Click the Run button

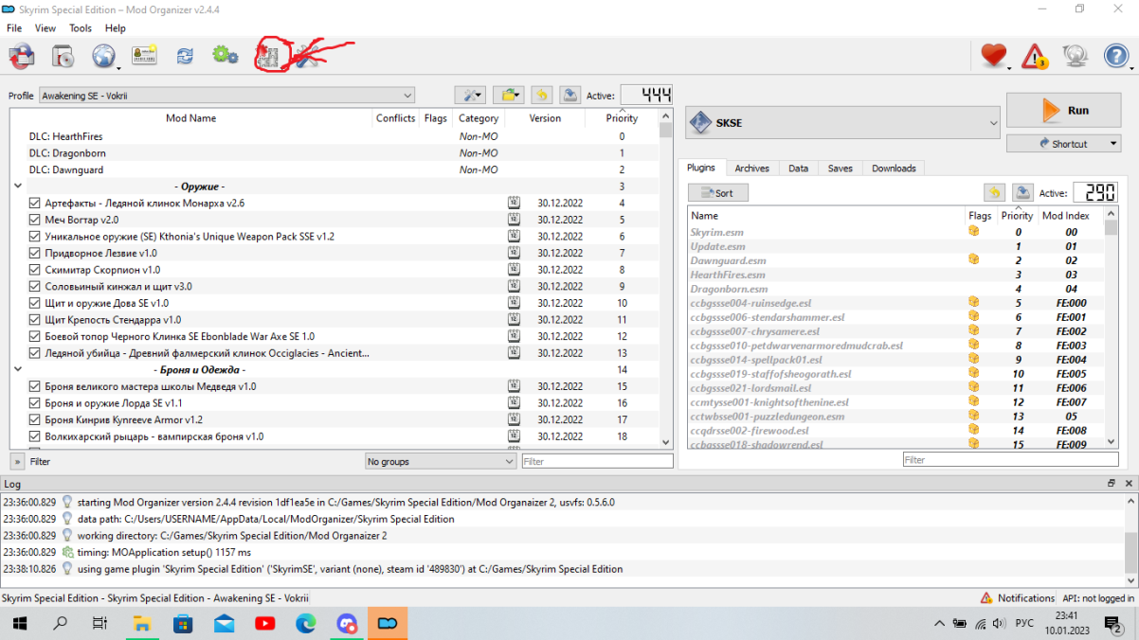click(x=1063, y=110)
